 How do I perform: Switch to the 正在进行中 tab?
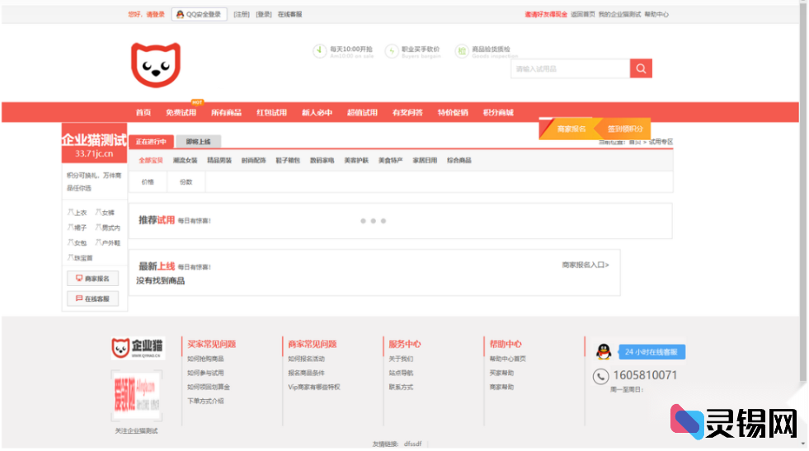(x=151, y=141)
